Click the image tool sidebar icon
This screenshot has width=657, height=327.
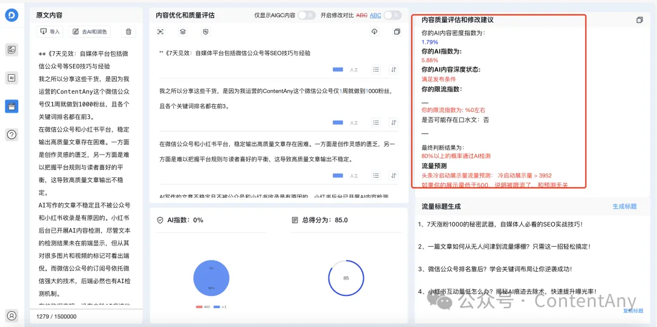pos(12,50)
